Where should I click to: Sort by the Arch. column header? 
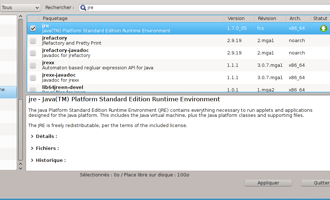coord(295,19)
